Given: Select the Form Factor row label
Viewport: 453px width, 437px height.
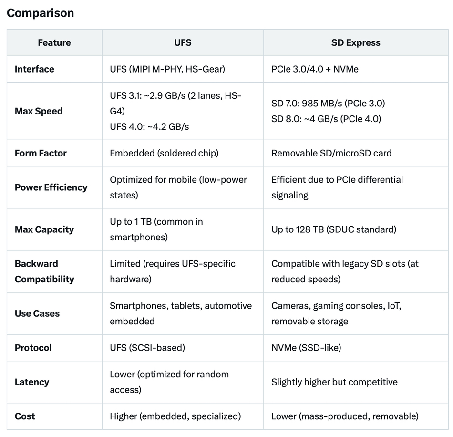Looking at the screenshot, I should pyautogui.click(x=41, y=153).
